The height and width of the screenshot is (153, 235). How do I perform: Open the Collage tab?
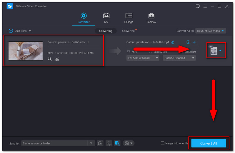(x=129, y=18)
